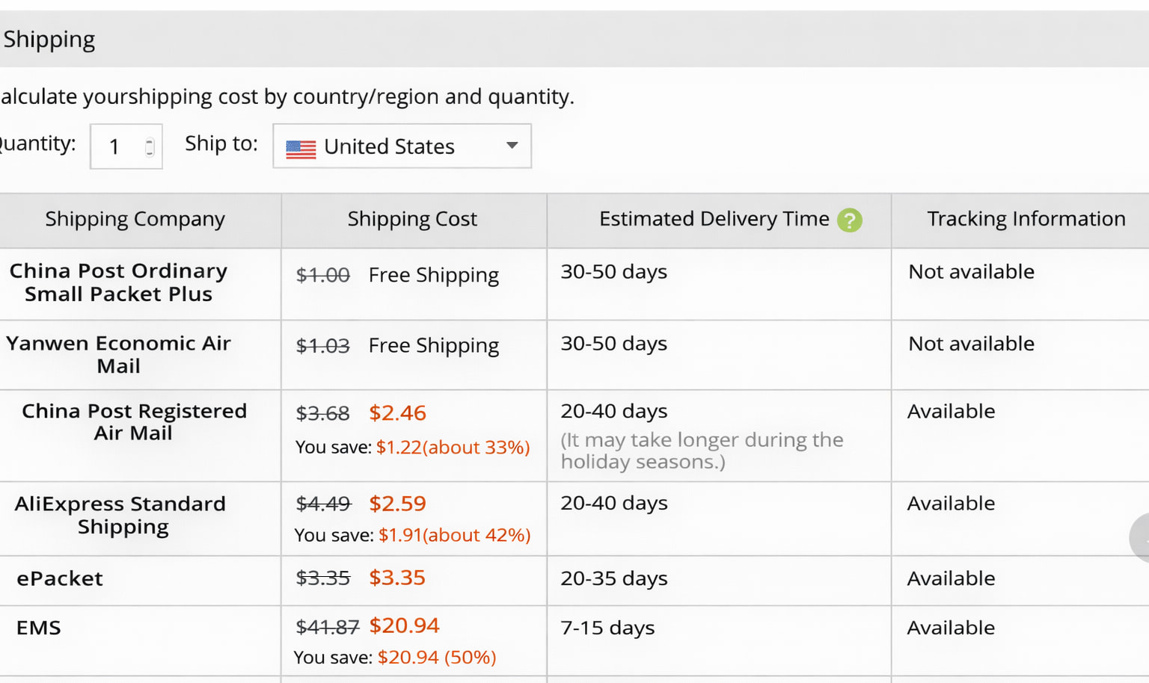1149x683 pixels.
Task: Select the ePacket shipping method
Action: [60, 579]
